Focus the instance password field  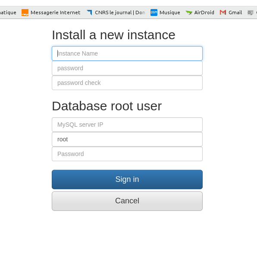pyautogui.click(x=127, y=68)
